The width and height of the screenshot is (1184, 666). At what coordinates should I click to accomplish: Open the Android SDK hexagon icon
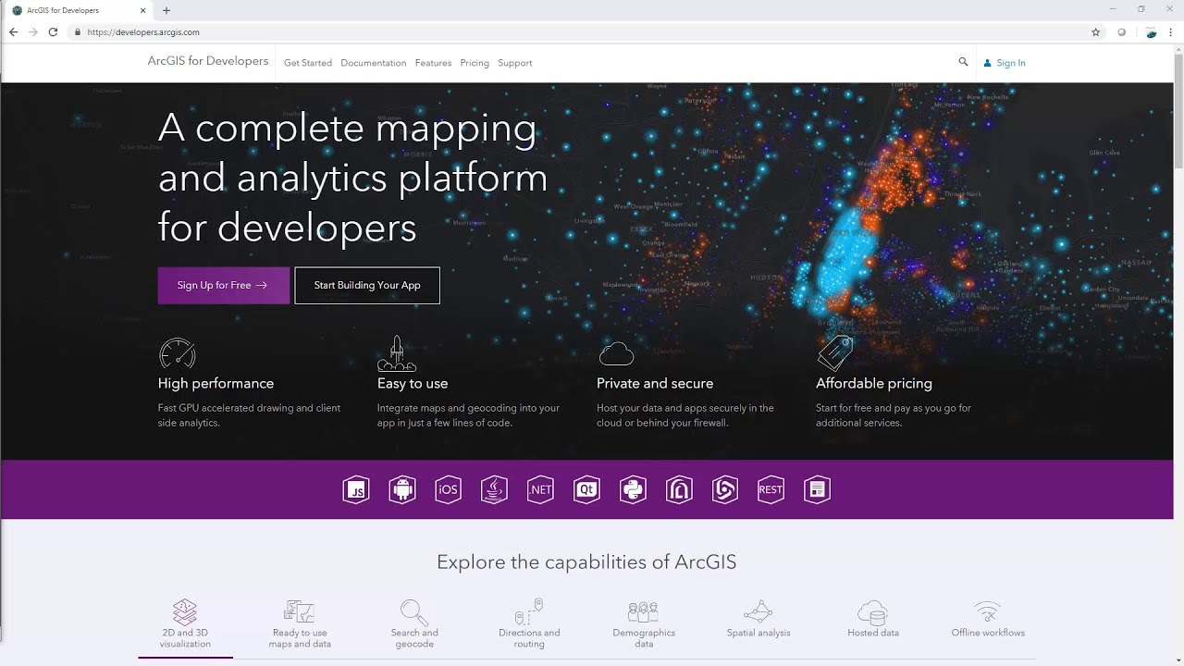click(x=402, y=489)
